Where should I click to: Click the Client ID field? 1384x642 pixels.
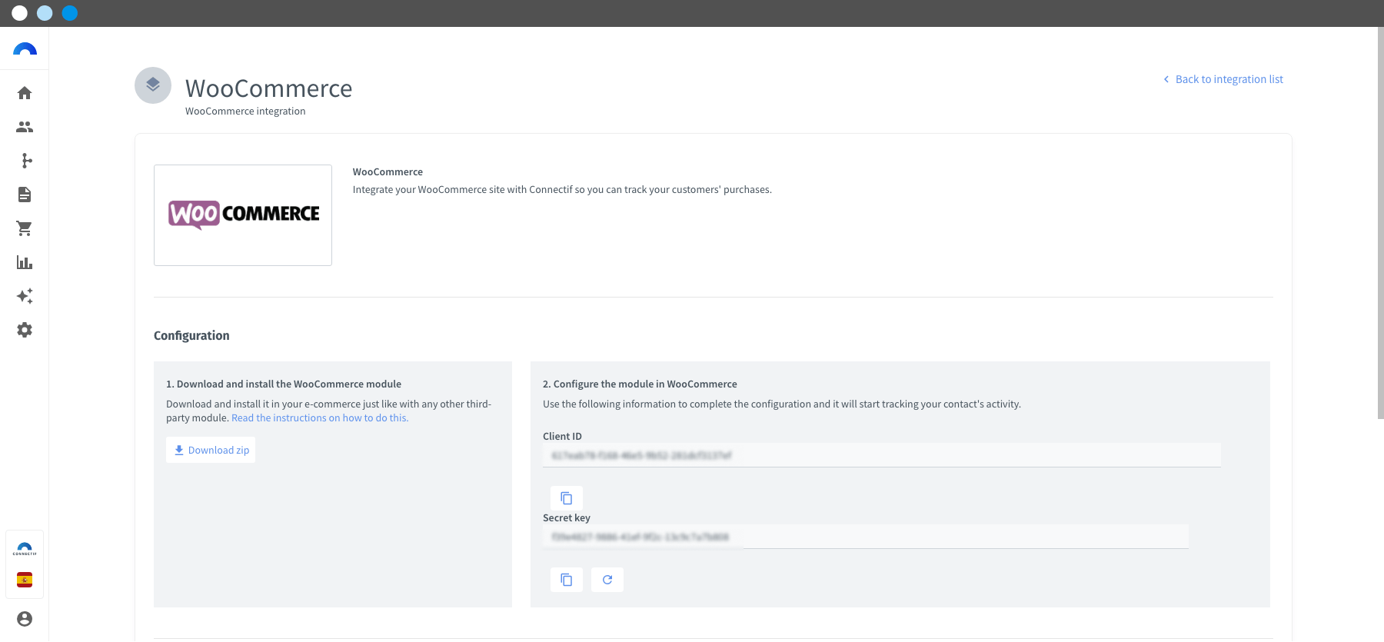tap(882, 455)
